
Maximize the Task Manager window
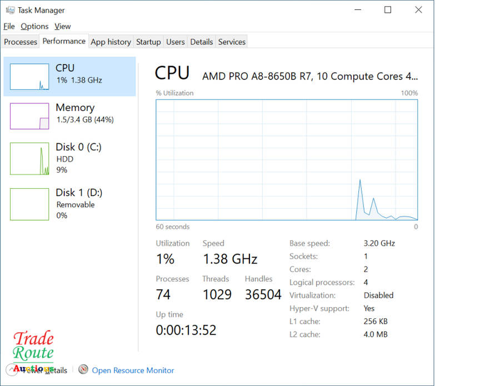388,10
